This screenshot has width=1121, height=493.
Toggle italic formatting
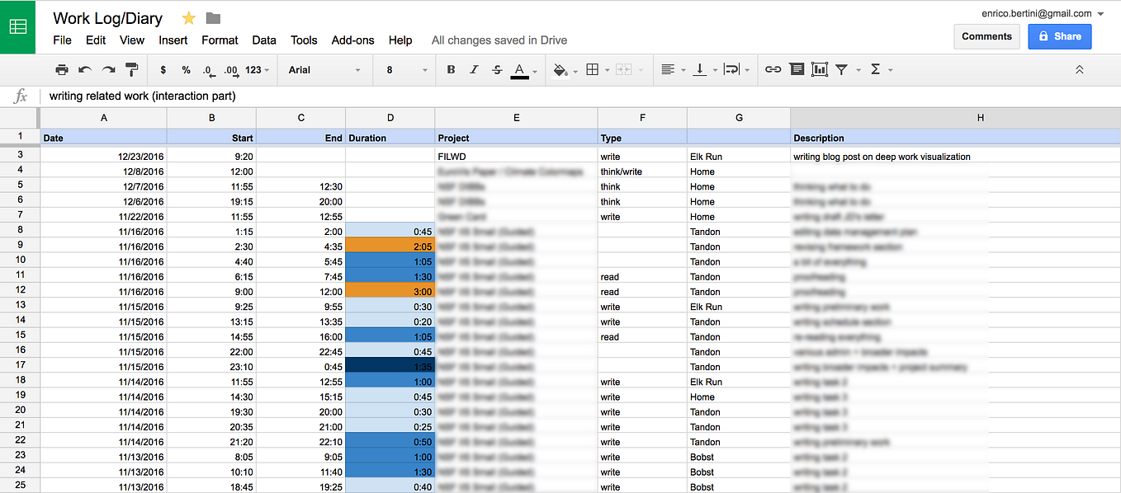pyautogui.click(x=474, y=70)
